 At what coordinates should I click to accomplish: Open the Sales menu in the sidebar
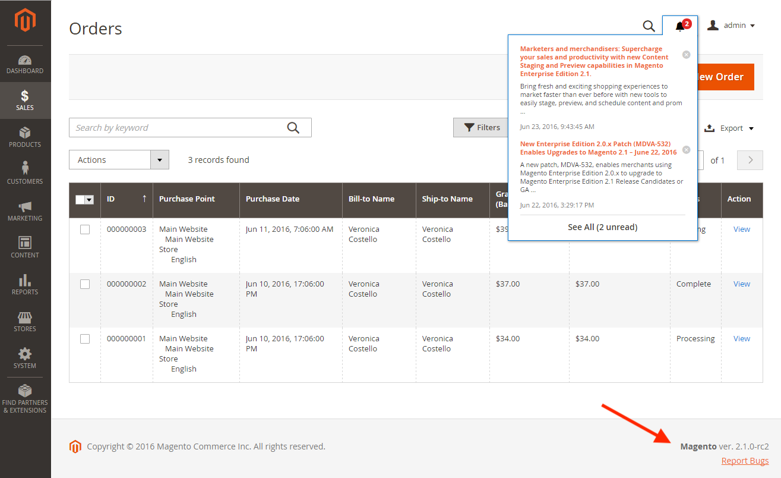pyautogui.click(x=25, y=100)
